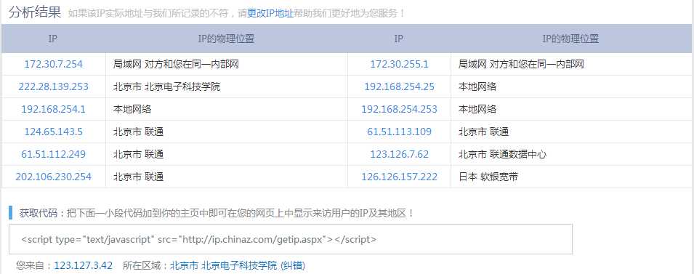Open IP 192.168.254.253 link
Screen dimensions: 694x274
(399, 109)
